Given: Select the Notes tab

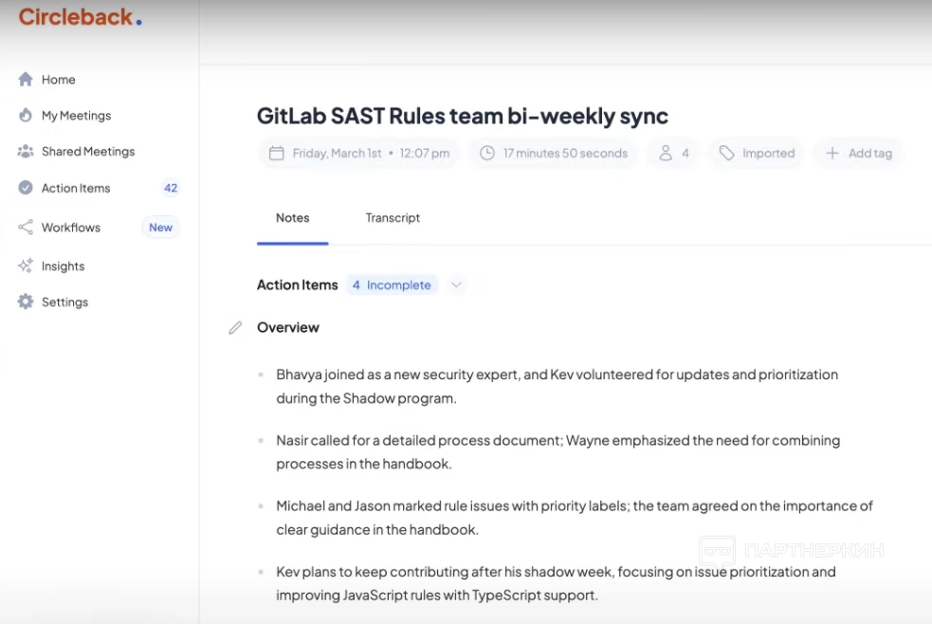Looking at the screenshot, I should [292, 217].
